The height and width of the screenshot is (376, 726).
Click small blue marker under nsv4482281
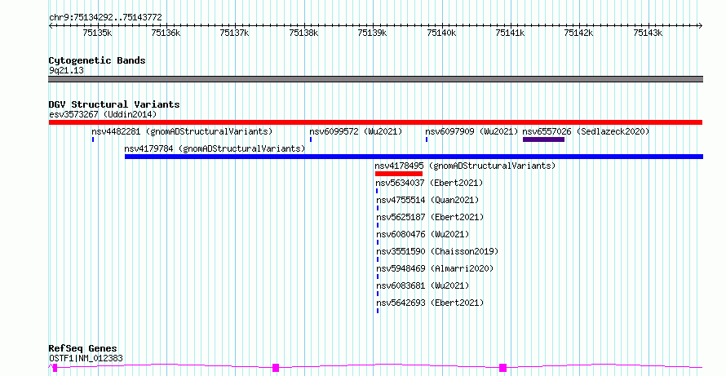click(93, 139)
